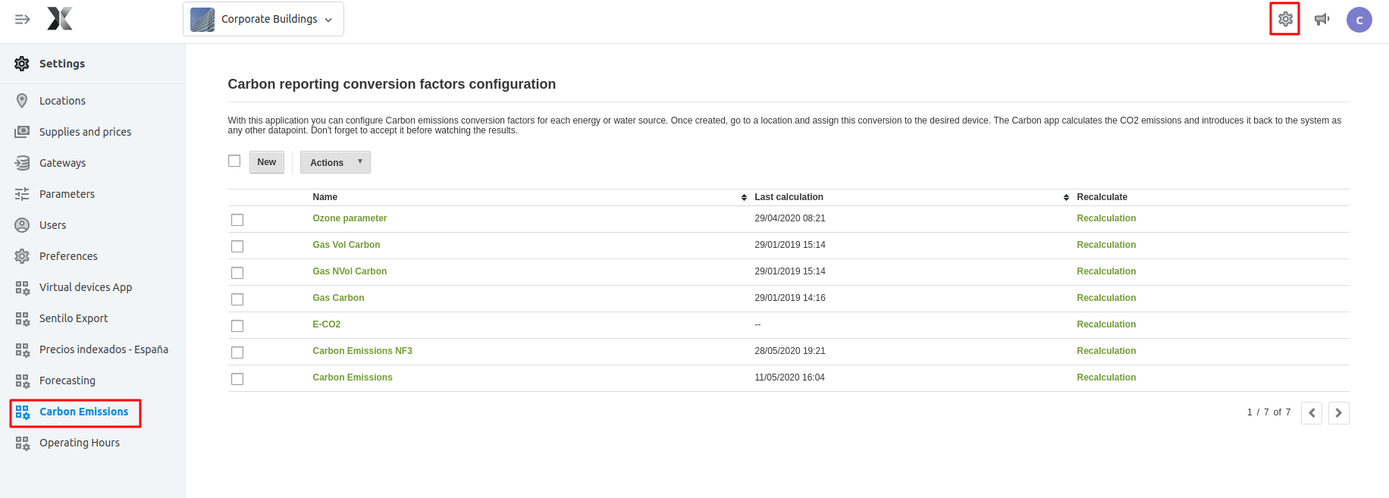Open the E-CO2 link
Image resolution: width=1389 pixels, height=498 pixels.
point(327,324)
